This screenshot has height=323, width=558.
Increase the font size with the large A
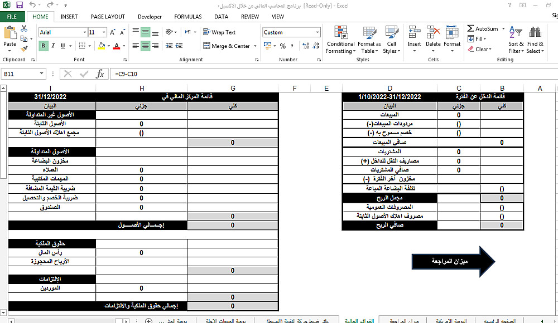[x=113, y=32]
